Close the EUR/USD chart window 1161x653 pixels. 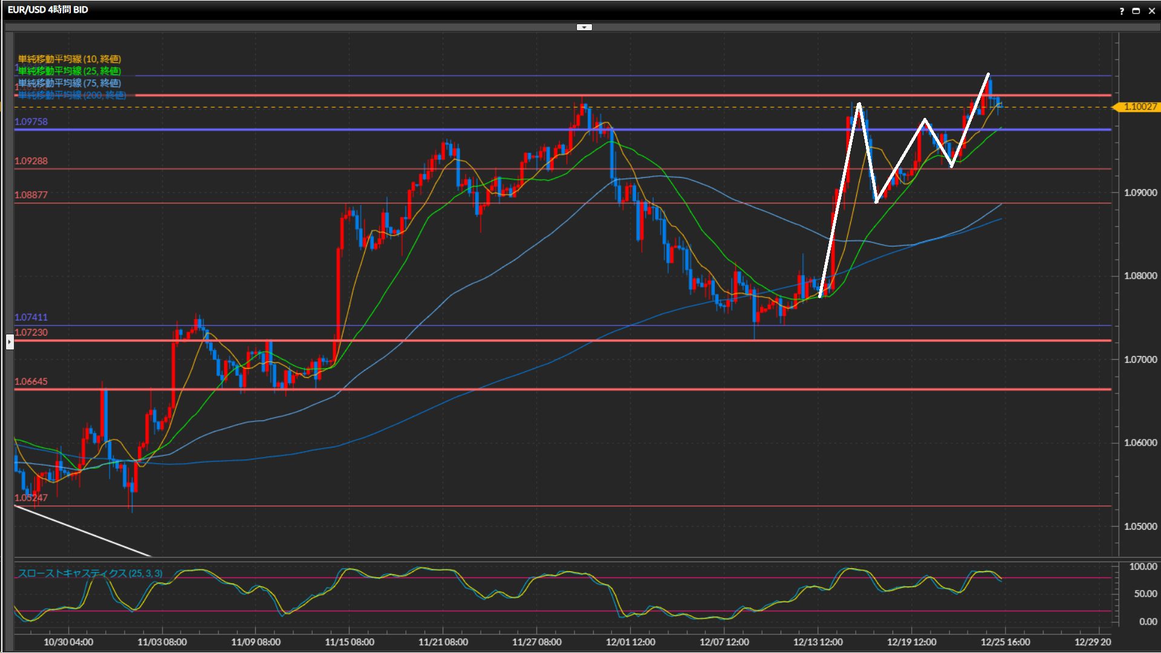(x=1151, y=10)
